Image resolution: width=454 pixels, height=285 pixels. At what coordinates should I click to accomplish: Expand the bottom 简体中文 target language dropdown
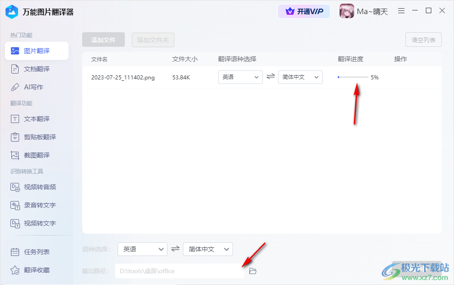pos(208,249)
